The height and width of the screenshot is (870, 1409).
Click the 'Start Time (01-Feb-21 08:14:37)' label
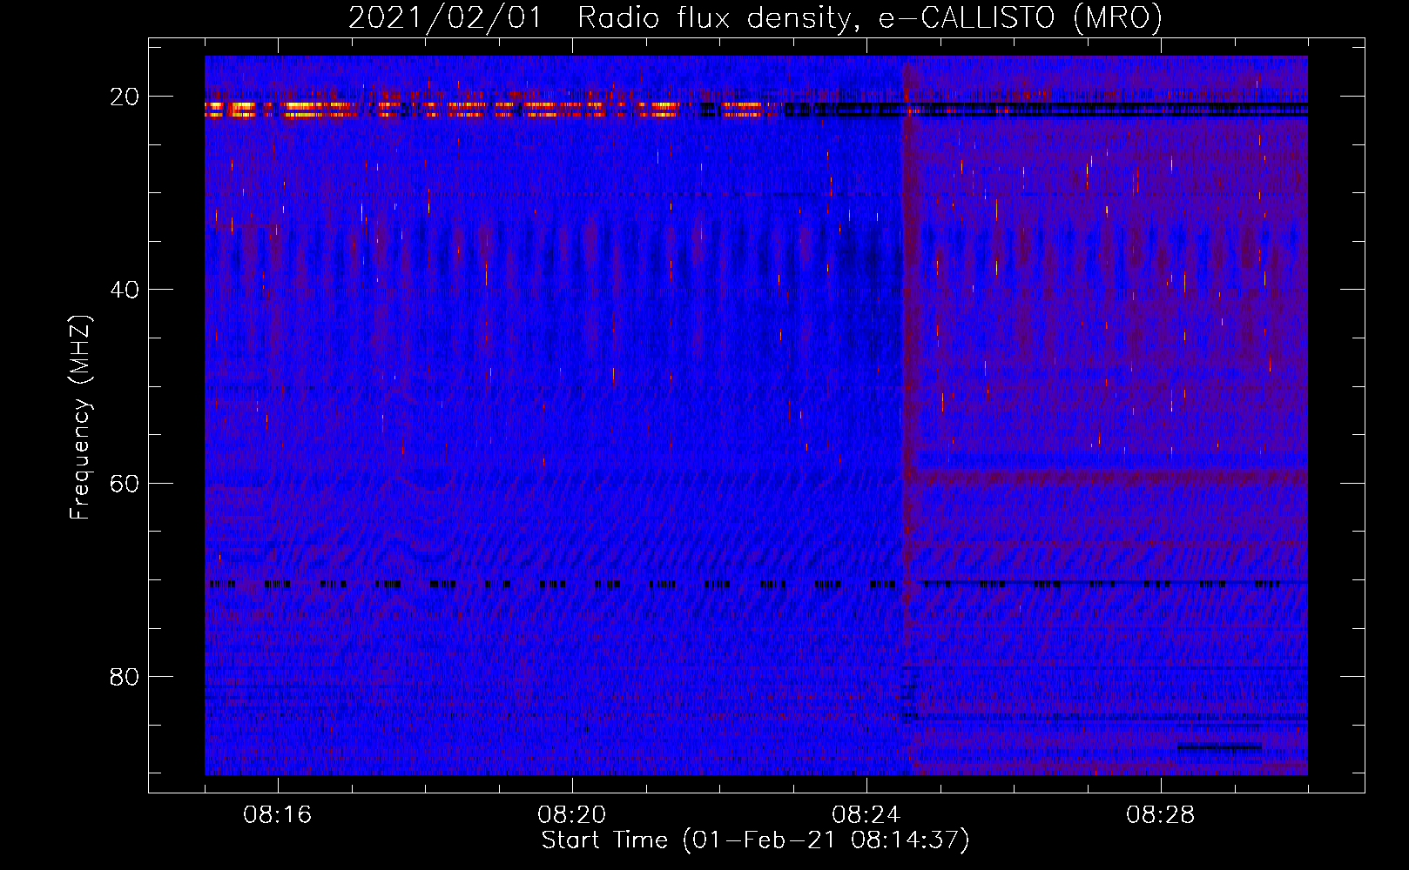[755, 840]
